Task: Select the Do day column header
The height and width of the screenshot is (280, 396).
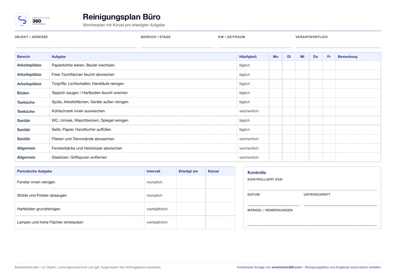Action: tap(315, 57)
